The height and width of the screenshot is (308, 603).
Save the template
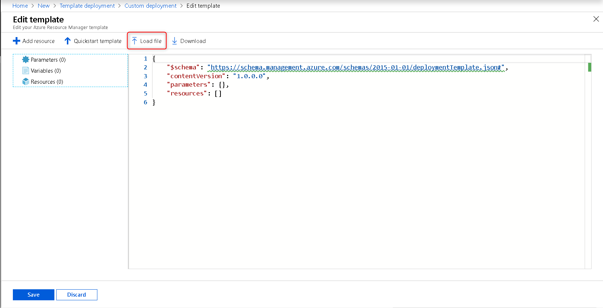pyautogui.click(x=33, y=295)
